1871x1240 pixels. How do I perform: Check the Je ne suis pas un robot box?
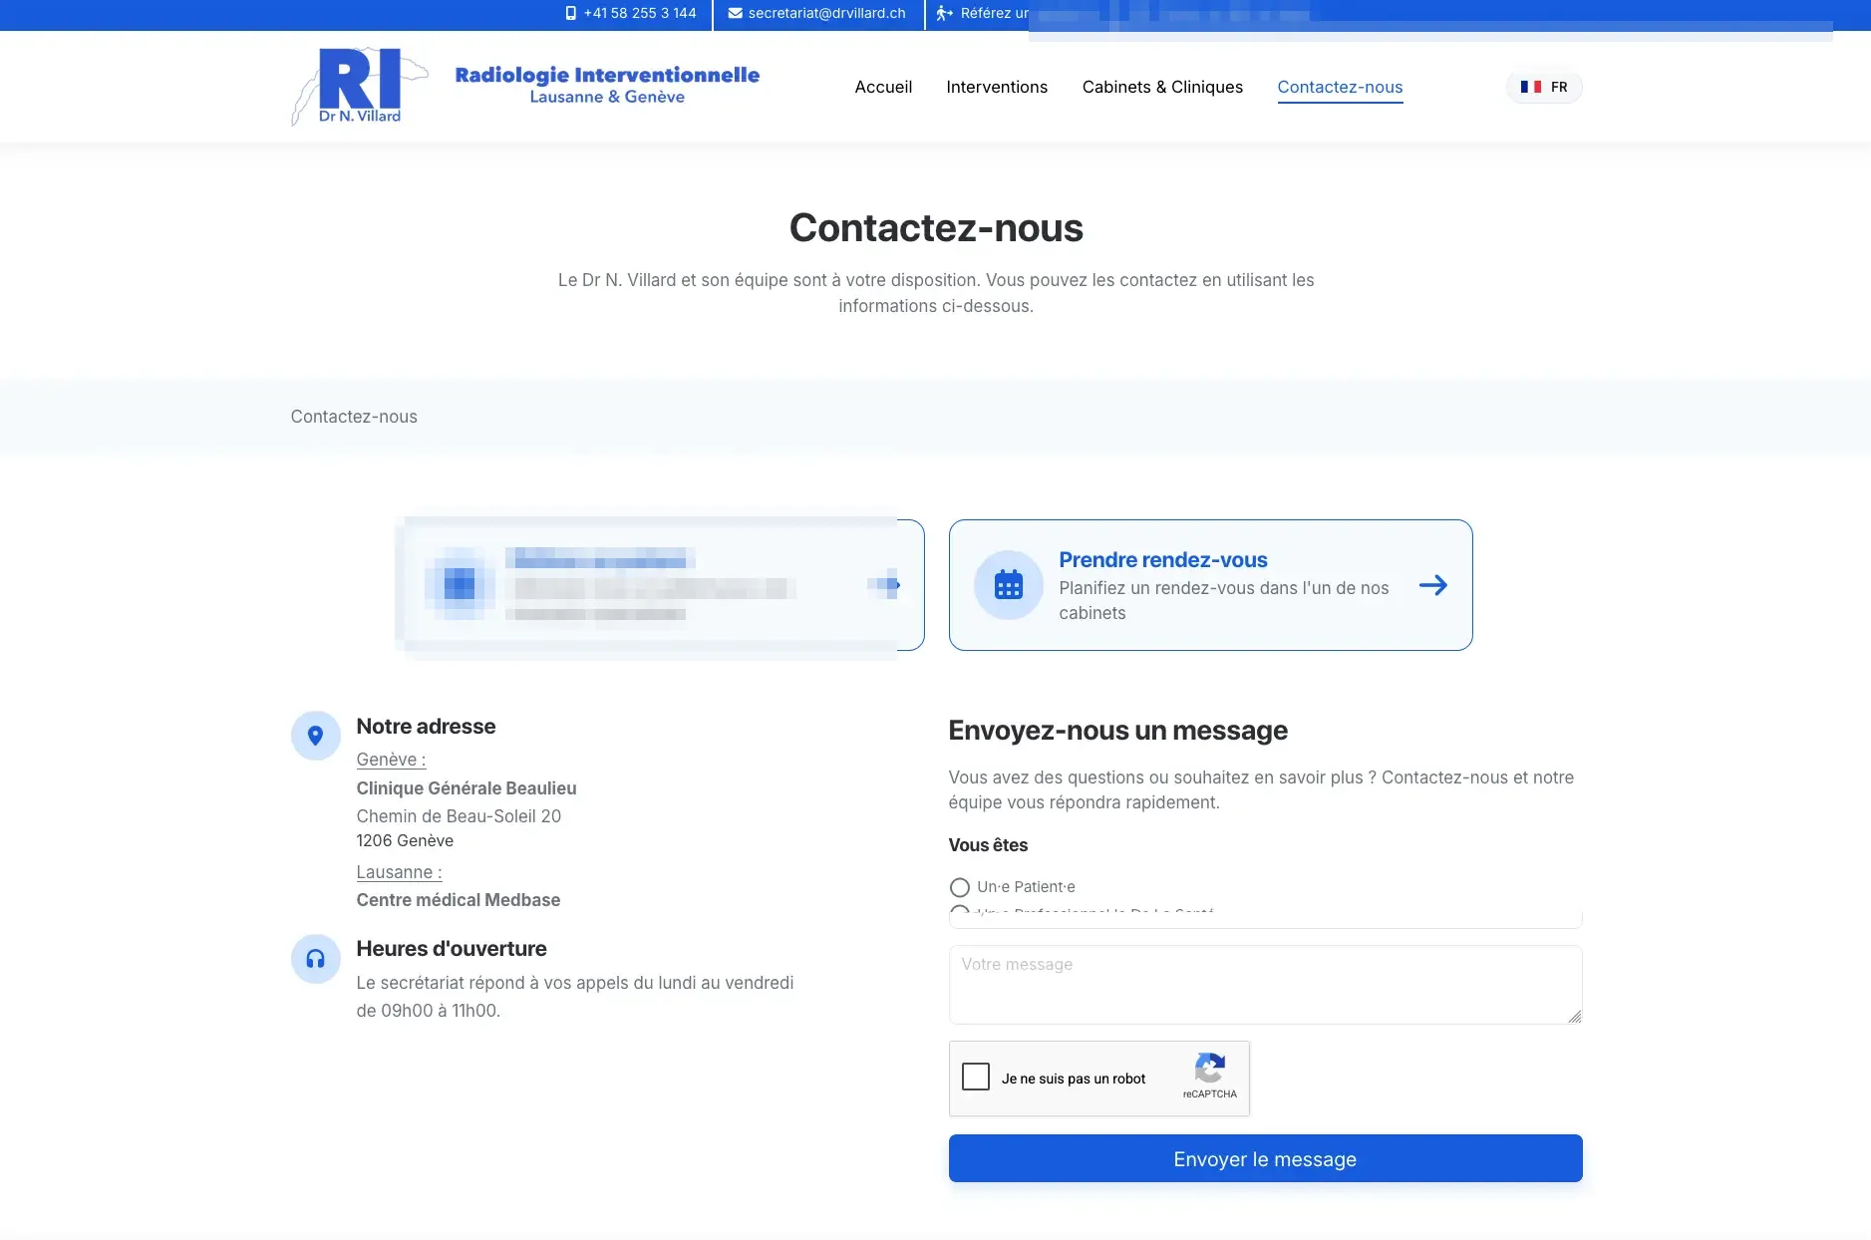(976, 1077)
